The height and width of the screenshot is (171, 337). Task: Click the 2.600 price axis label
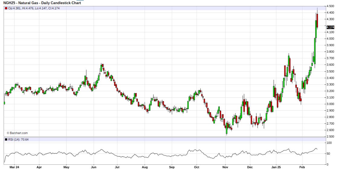[x=330, y=130]
